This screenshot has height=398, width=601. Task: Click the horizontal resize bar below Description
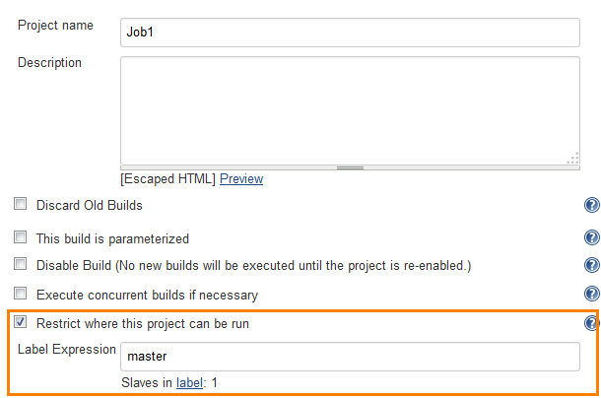350,167
